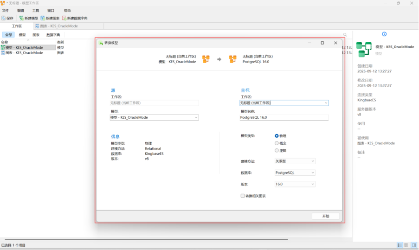Click the New Diagram (新建图表) icon
The image size is (419, 250).
coord(43,18)
